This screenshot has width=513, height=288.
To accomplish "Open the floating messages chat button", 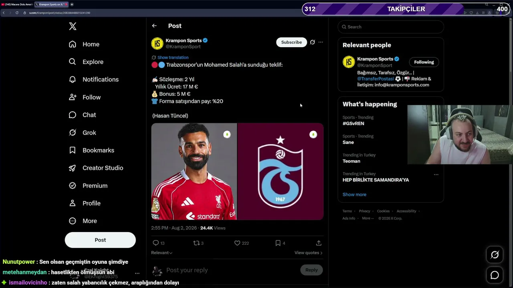I will 495,275.
